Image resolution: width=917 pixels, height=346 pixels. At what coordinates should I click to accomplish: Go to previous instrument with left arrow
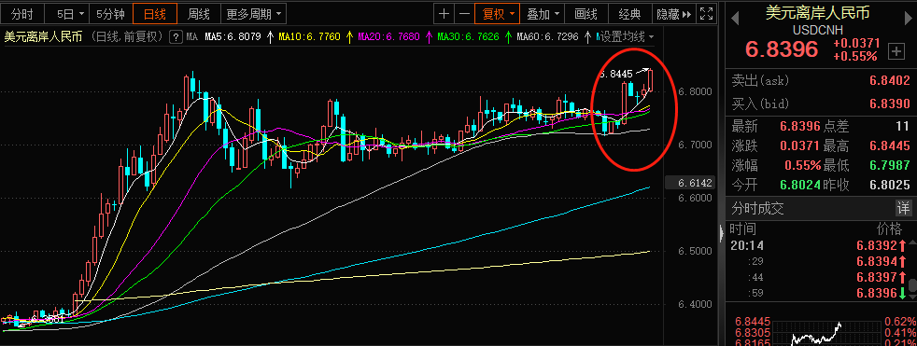coord(735,18)
